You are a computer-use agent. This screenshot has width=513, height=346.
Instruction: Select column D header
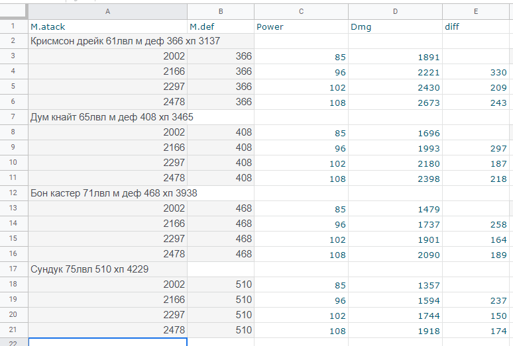[395, 11]
